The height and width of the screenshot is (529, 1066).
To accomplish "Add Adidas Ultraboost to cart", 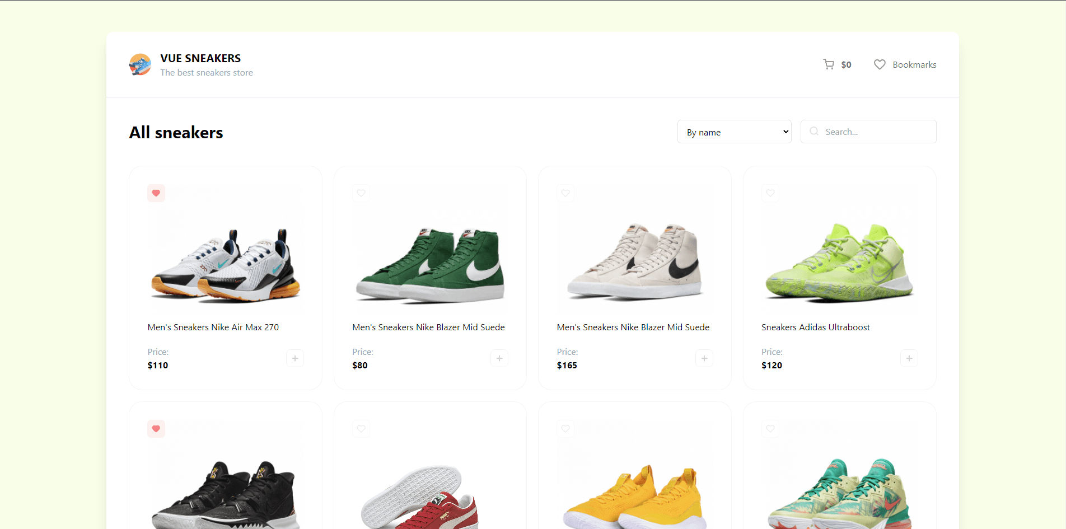I will (909, 358).
